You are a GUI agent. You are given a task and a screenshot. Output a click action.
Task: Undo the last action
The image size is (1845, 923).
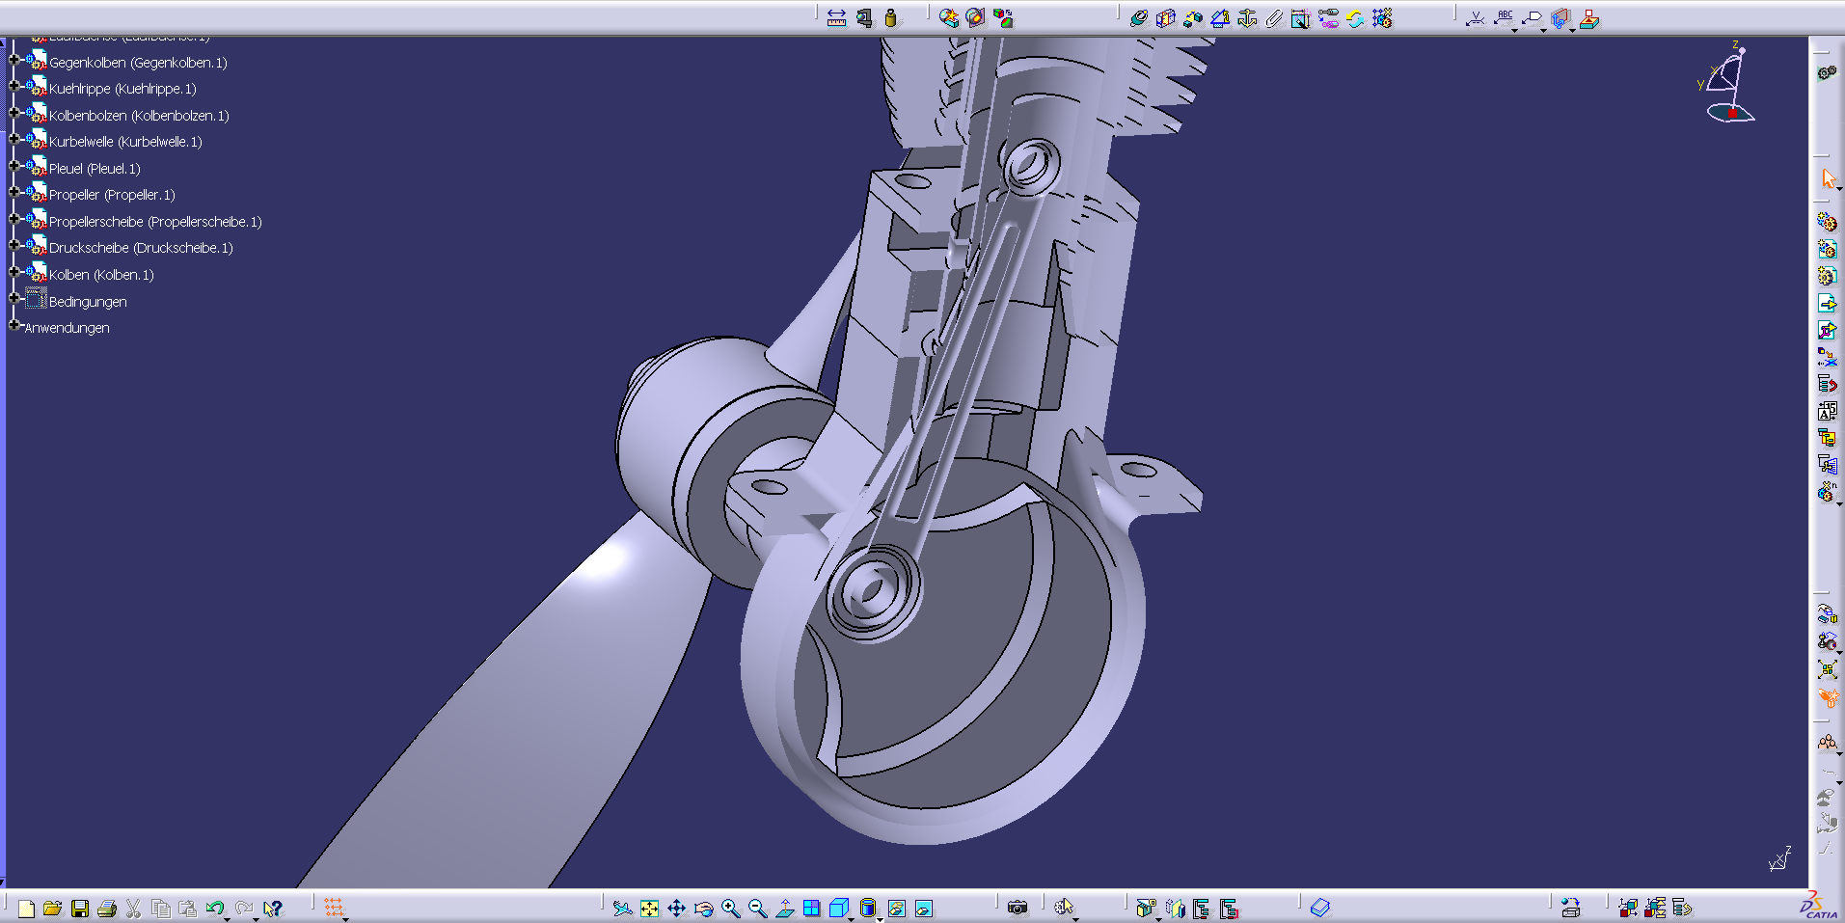point(214,908)
